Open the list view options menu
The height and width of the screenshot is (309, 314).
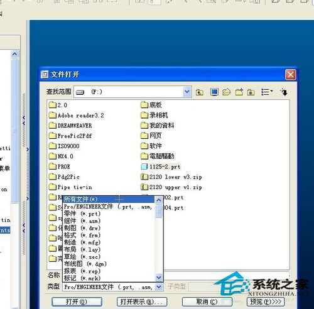267,92
